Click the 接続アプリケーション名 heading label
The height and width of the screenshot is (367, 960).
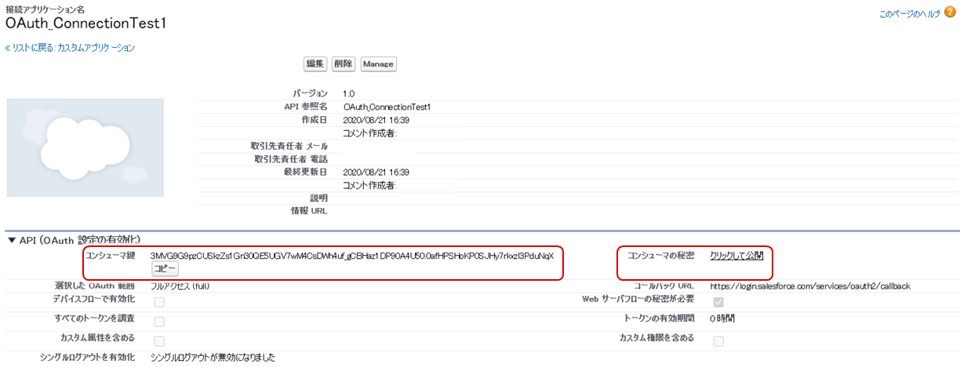pyautogui.click(x=45, y=9)
